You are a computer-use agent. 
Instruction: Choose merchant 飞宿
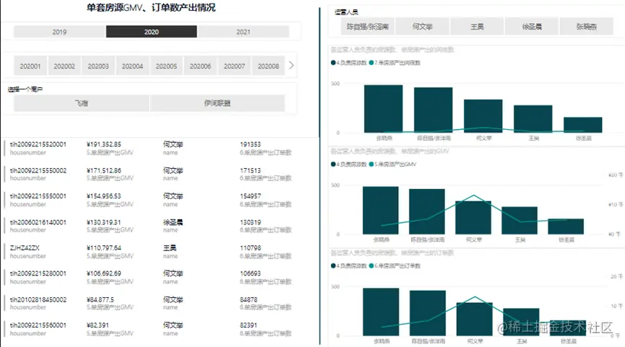pyautogui.click(x=82, y=103)
